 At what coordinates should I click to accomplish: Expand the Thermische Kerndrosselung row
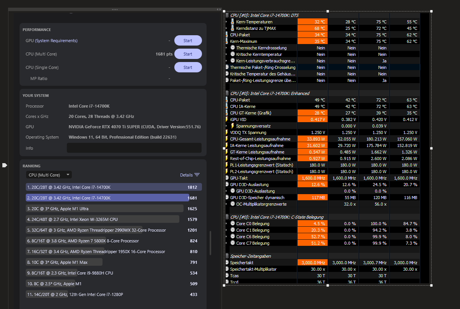pyautogui.click(x=226, y=48)
